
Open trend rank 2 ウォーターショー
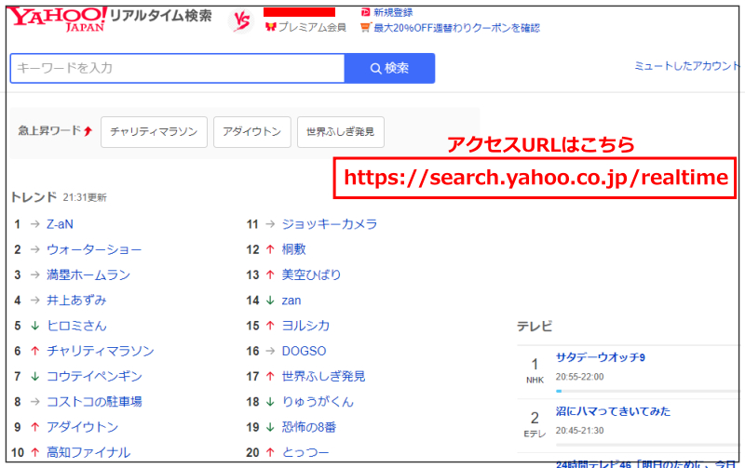(94, 249)
